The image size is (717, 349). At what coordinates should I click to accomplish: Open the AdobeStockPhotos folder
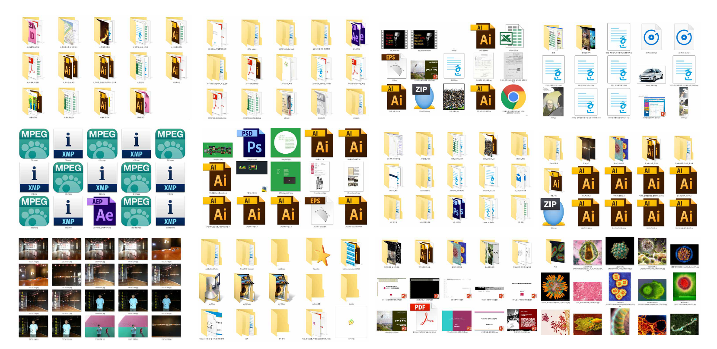pyautogui.click(x=212, y=253)
